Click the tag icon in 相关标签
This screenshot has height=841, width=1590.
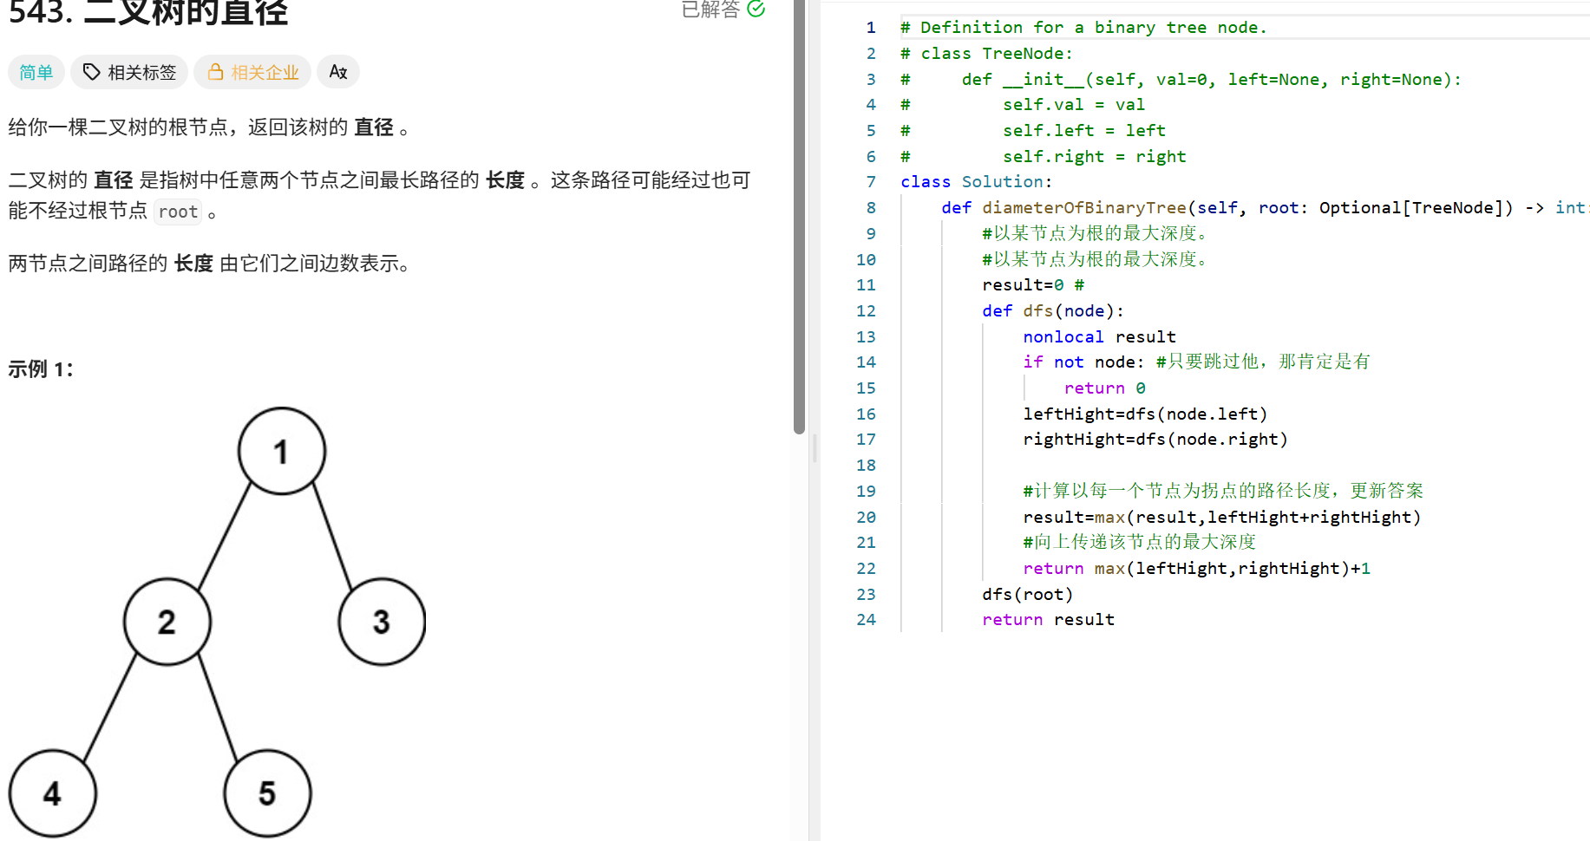point(91,72)
